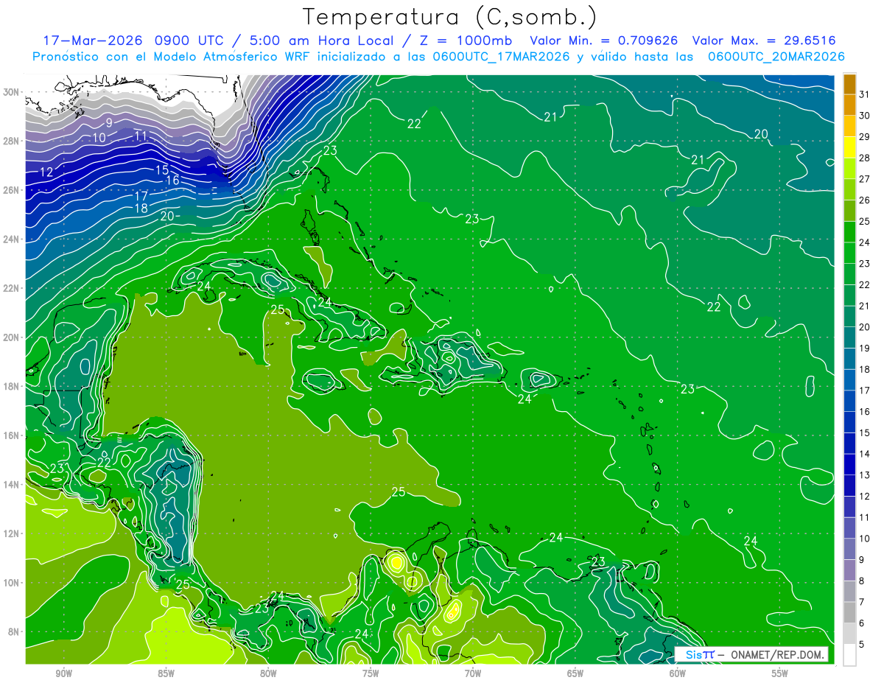Click the dark blue swatch between legend 13 and 14

tap(849, 464)
